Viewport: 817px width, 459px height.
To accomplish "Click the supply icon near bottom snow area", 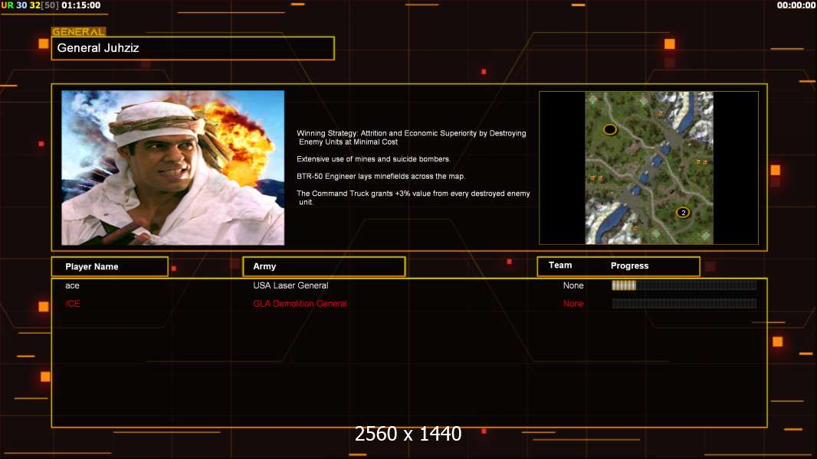I will [635, 229].
